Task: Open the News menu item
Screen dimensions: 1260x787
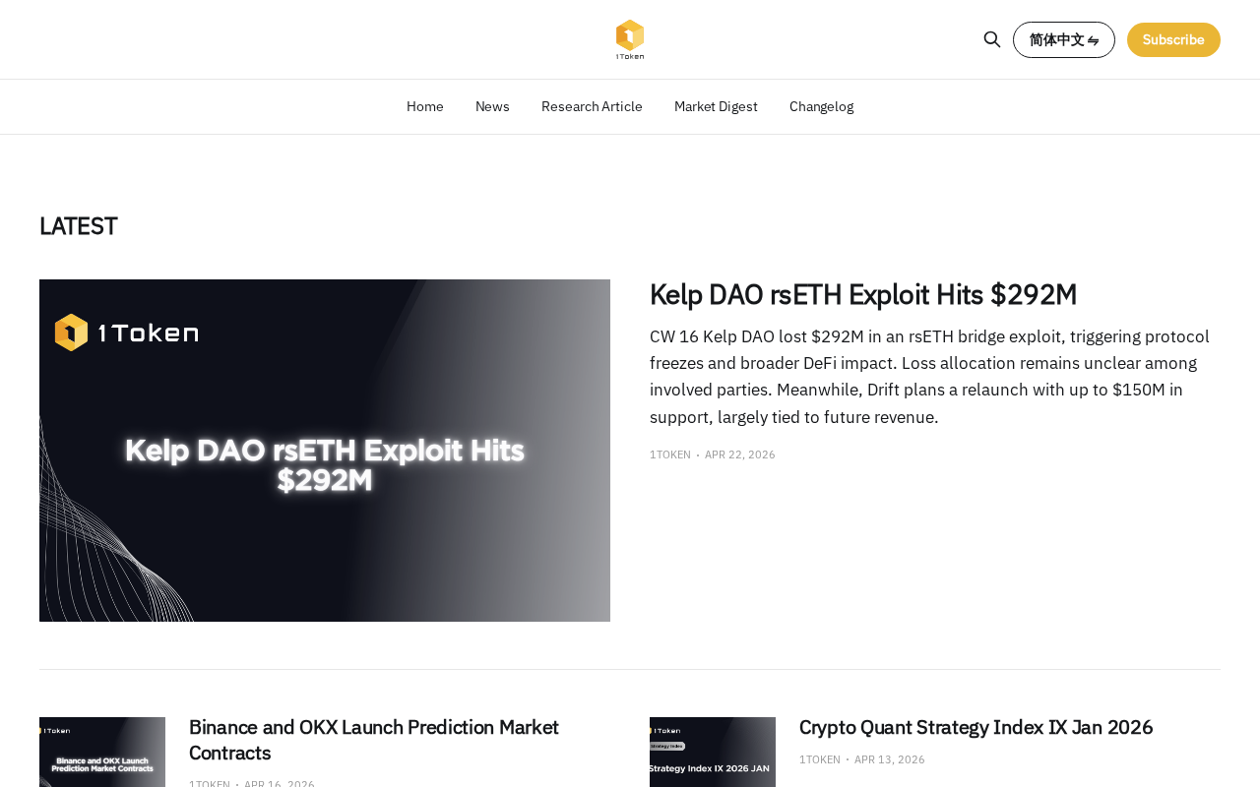Action: 492,106
